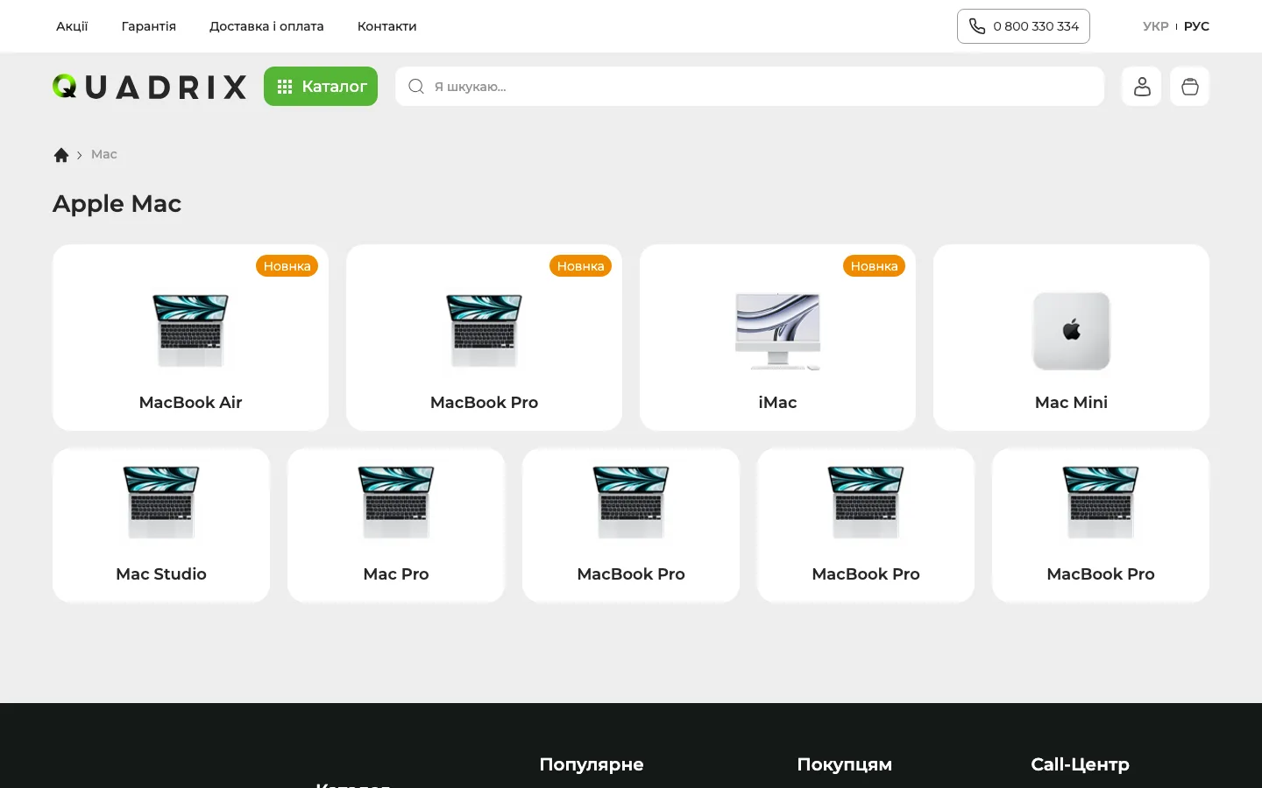
Task: Click the Call-Центр footer heading
Action: pyautogui.click(x=1081, y=764)
